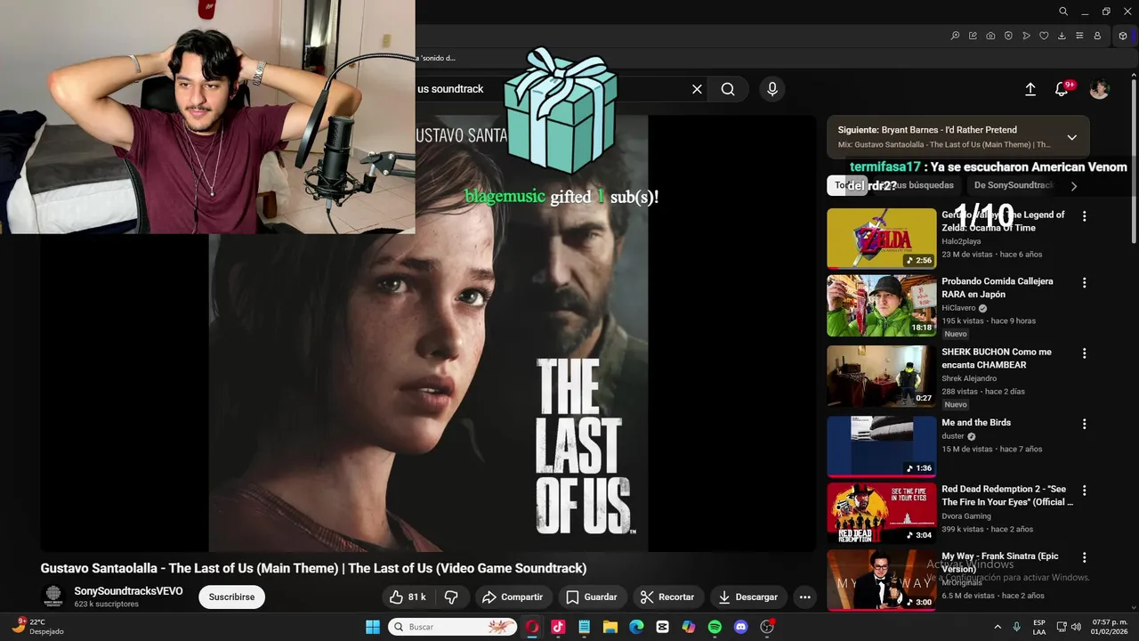Click Opera zoom/find-in-page toolbar icon

point(955,36)
